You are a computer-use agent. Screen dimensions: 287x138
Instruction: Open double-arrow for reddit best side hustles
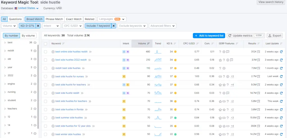(x=83, y=68)
